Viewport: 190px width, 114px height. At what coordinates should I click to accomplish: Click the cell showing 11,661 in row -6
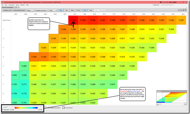coord(122,75)
